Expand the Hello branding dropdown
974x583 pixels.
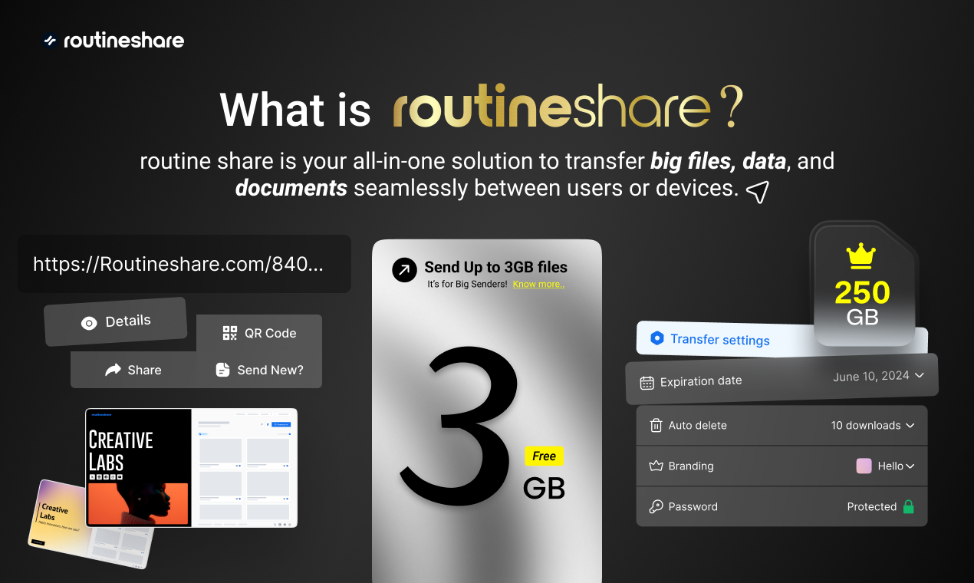click(897, 466)
